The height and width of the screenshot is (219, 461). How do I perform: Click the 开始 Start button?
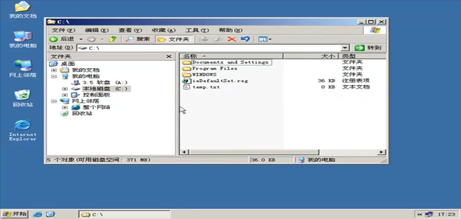(x=15, y=214)
